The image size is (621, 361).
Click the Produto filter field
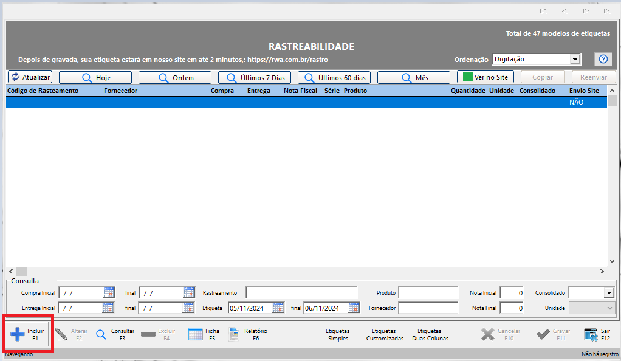tap(428, 293)
